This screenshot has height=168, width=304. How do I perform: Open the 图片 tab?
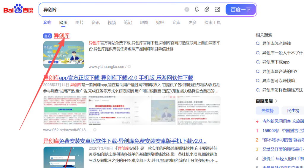(x=79, y=23)
